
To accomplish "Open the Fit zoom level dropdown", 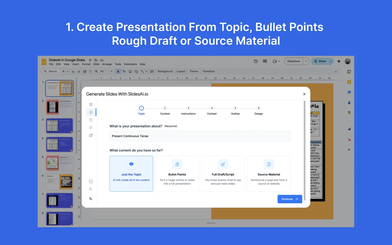I will [106, 71].
